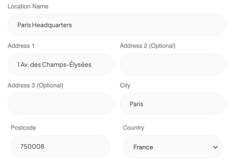
Task: Click the "City" field label
Action: tap(125, 86)
